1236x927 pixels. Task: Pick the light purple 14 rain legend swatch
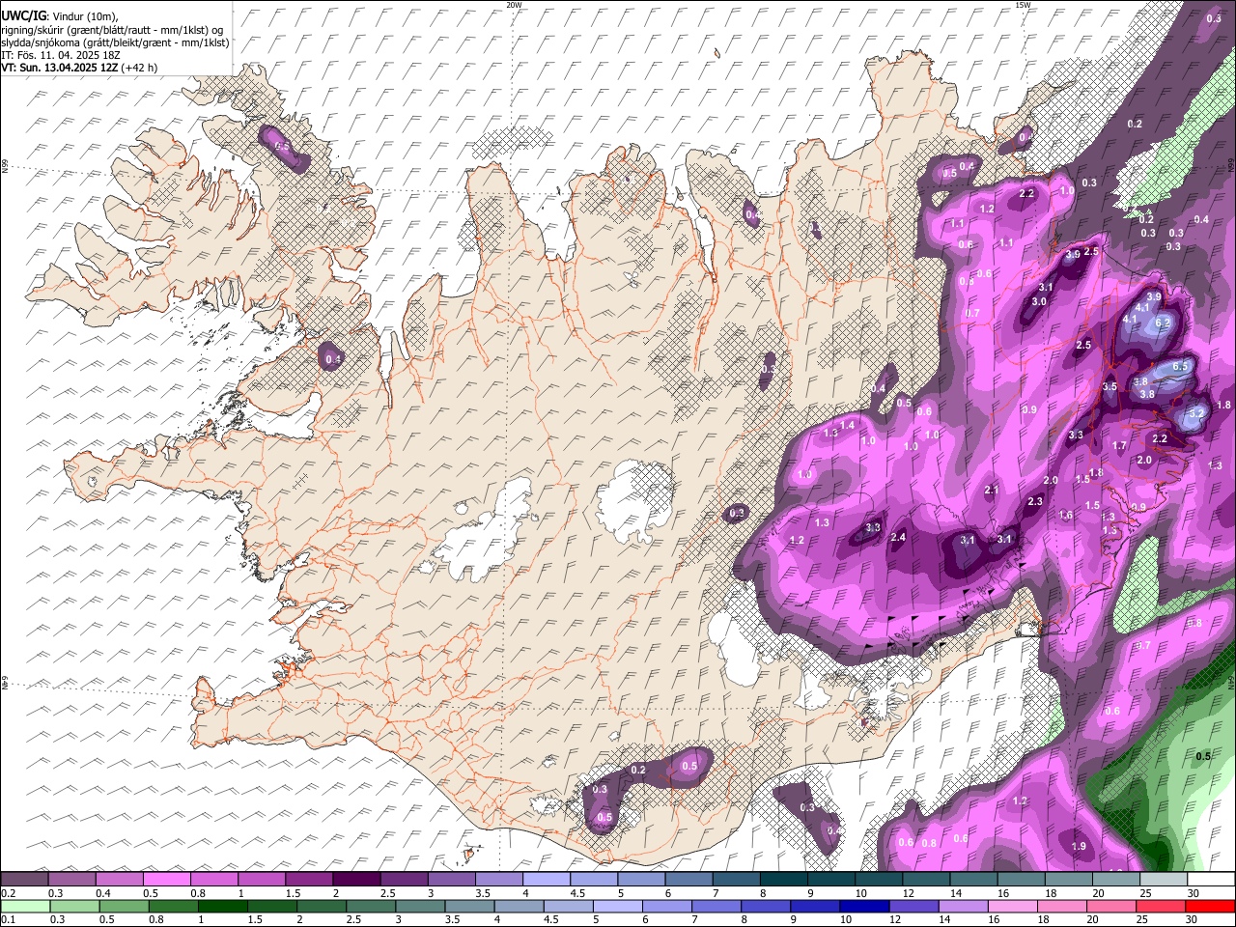click(x=962, y=906)
